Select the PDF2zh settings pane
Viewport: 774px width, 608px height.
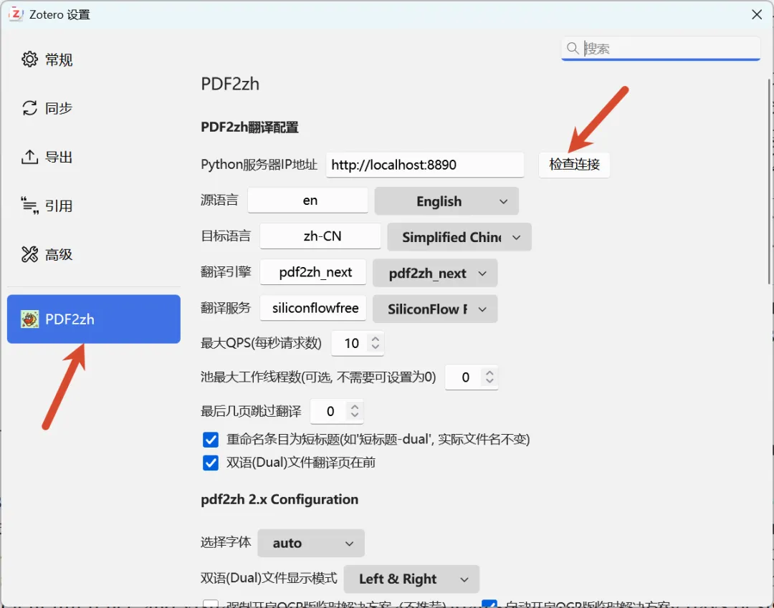coord(94,319)
